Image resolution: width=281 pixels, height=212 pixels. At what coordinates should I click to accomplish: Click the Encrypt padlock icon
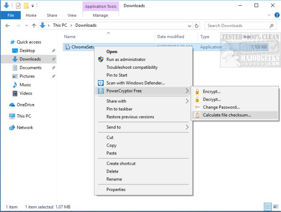[198, 92]
